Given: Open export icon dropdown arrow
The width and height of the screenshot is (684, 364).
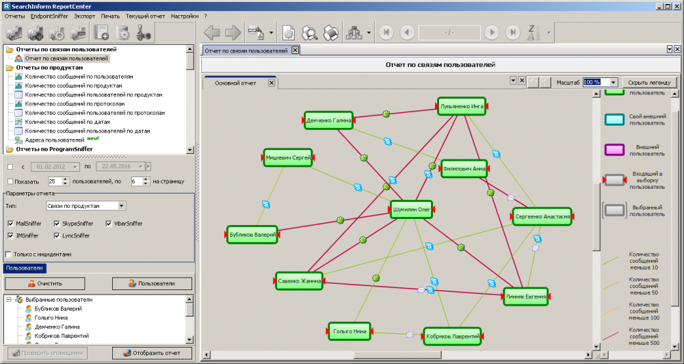Looking at the screenshot, I should [271, 33].
